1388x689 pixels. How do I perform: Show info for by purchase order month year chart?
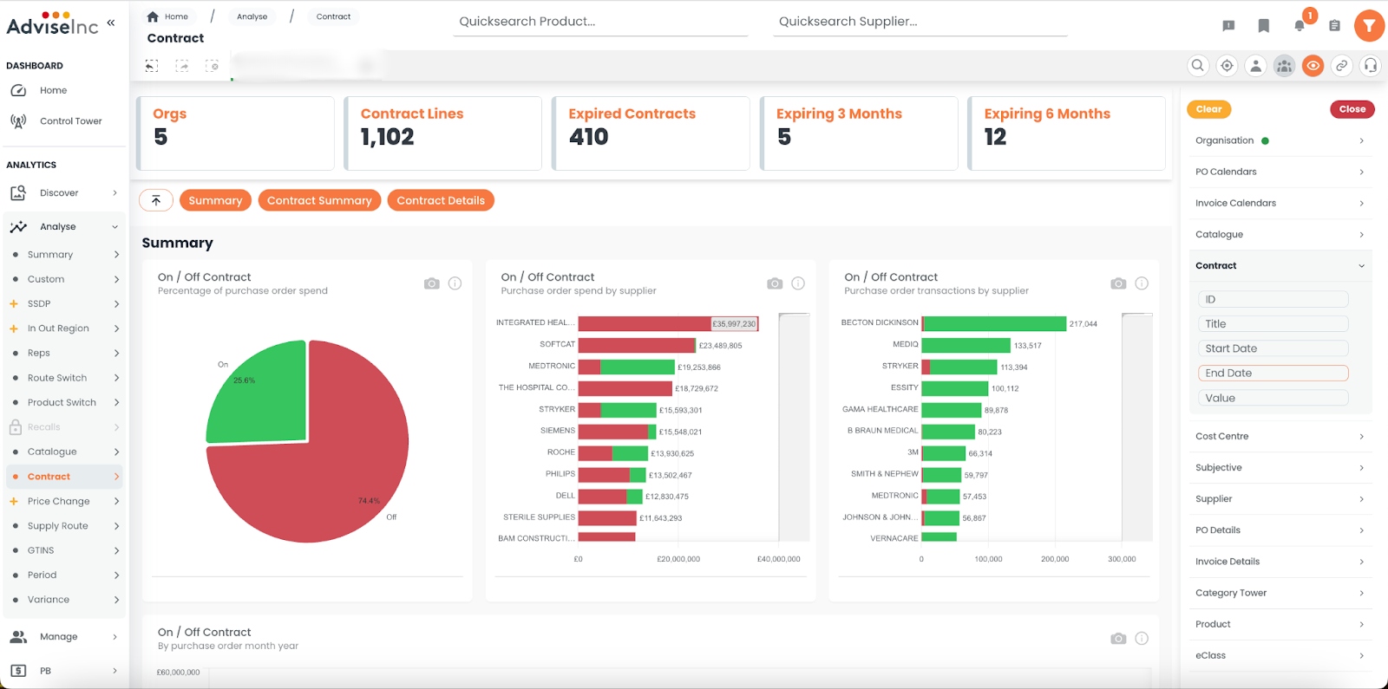[1142, 639]
